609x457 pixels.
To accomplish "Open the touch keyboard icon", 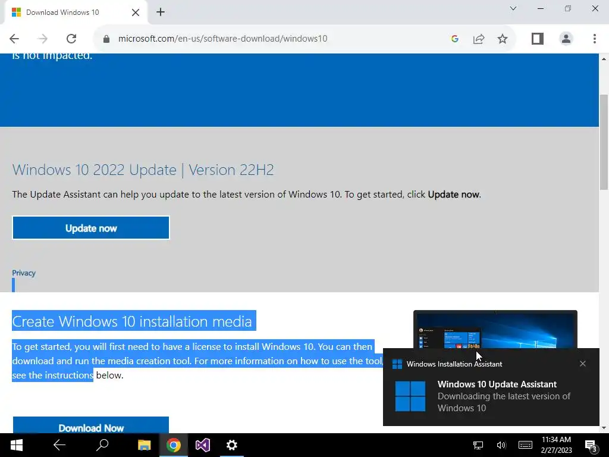I will tap(525, 445).
